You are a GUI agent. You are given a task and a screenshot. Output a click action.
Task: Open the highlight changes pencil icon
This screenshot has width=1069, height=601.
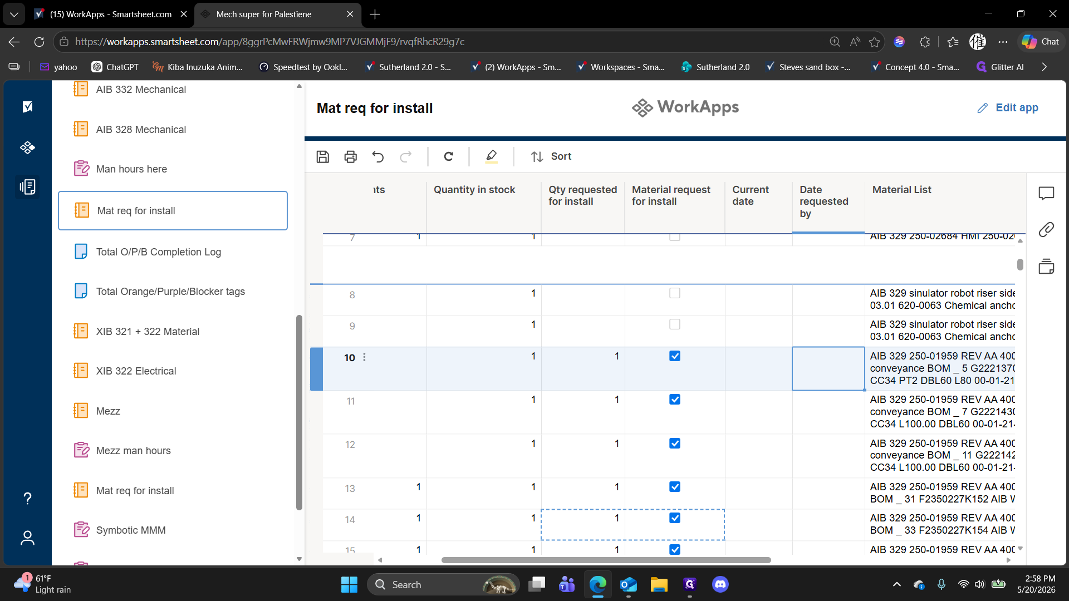coord(491,156)
